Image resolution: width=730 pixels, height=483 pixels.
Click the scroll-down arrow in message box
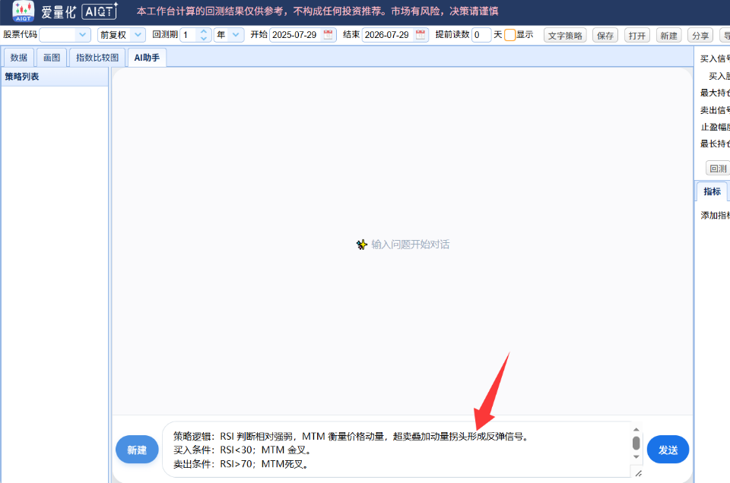coord(636,457)
